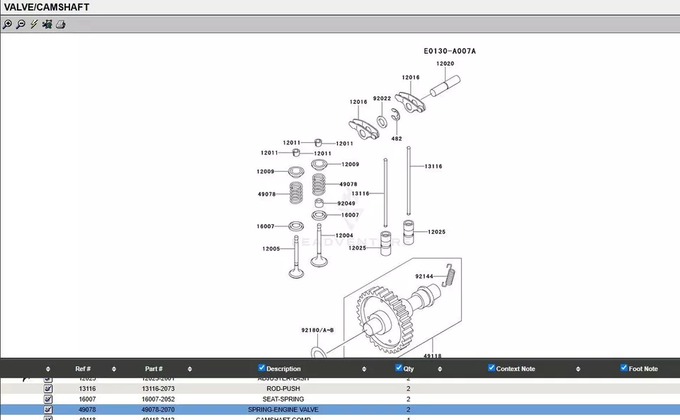Click the lightning bolt toolbar icon

(x=33, y=24)
